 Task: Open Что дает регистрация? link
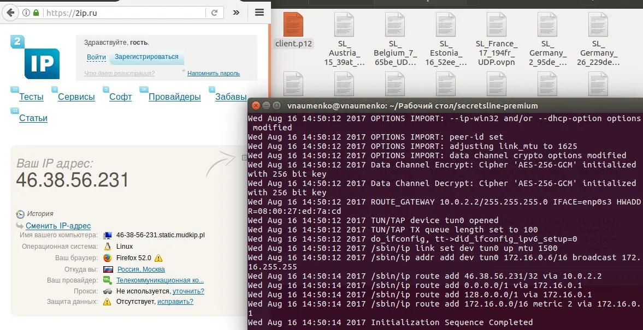coord(119,73)
